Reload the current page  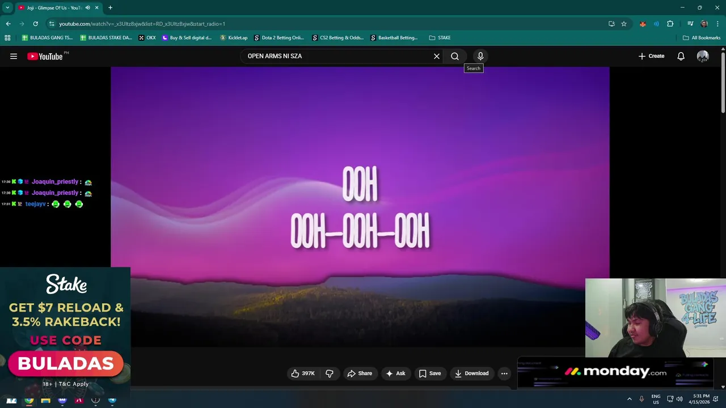(35, 24)
